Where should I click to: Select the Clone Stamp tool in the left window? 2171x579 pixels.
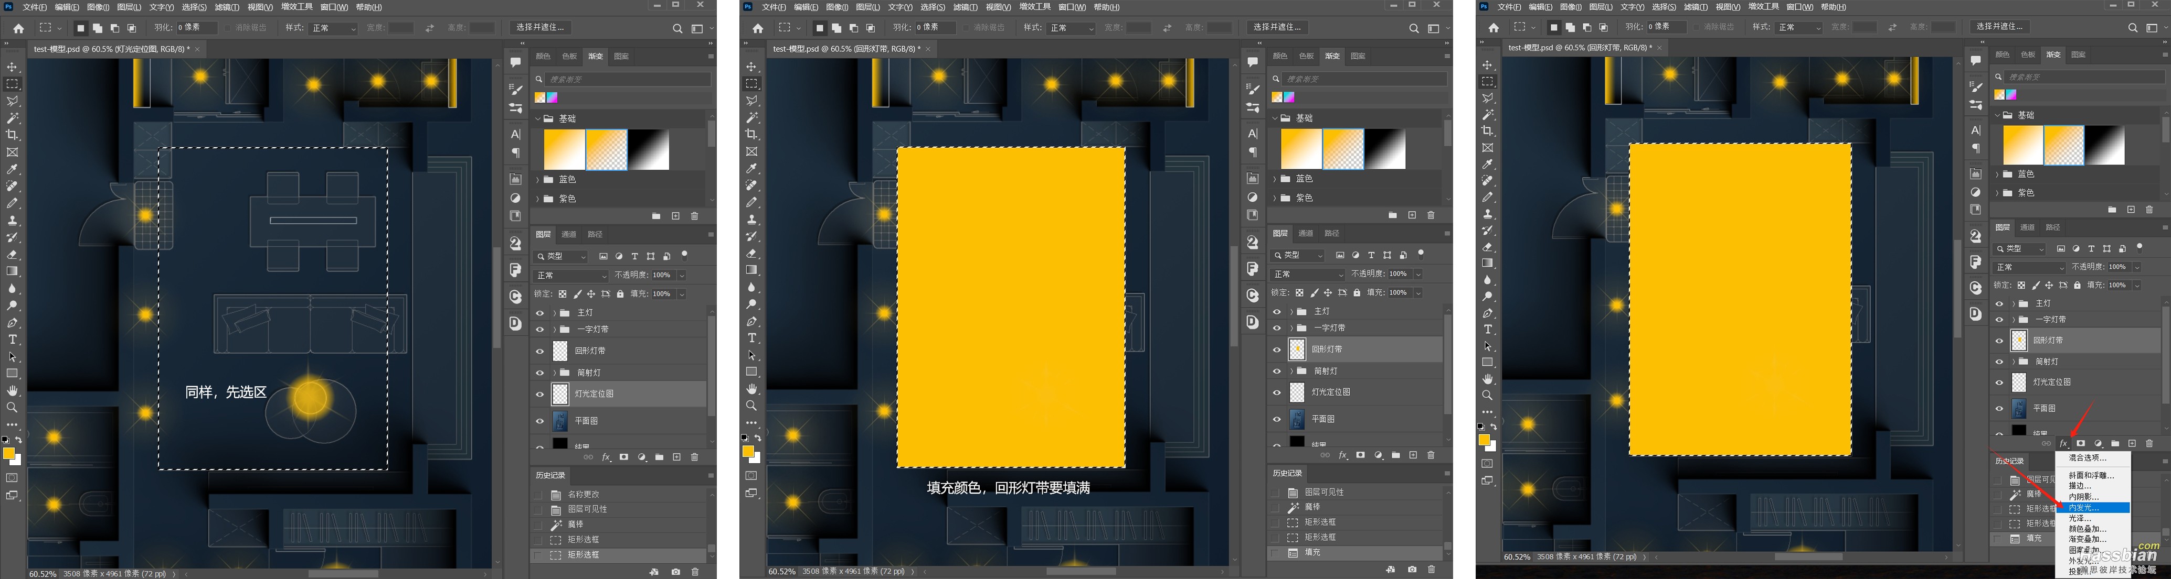(x=13, y=221)
